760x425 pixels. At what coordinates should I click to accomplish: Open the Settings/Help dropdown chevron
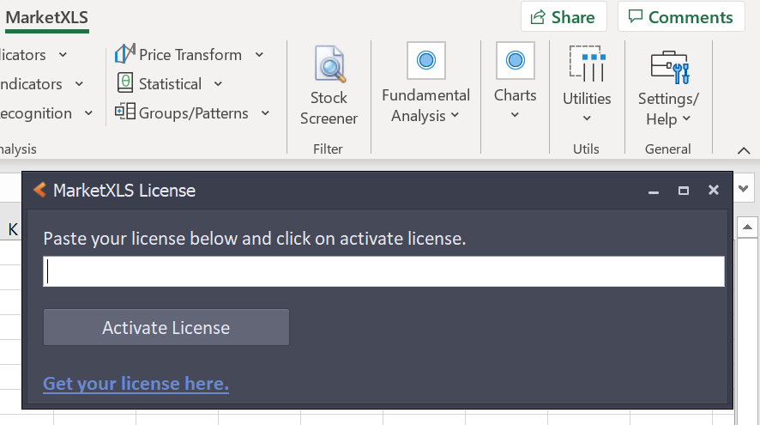[x=686, y=118]
